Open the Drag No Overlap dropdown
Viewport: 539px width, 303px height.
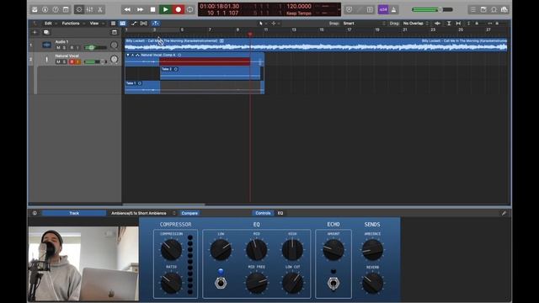415,24
